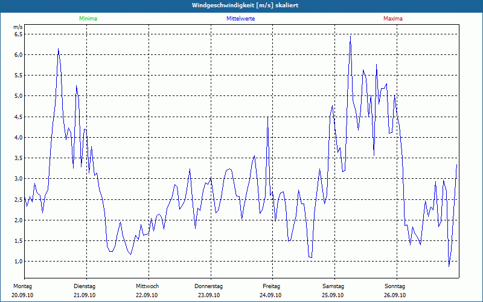This screenshot has width=483, height=302.
Task: Click the 3,0 y-axis value
Action: tap(19, 179)
